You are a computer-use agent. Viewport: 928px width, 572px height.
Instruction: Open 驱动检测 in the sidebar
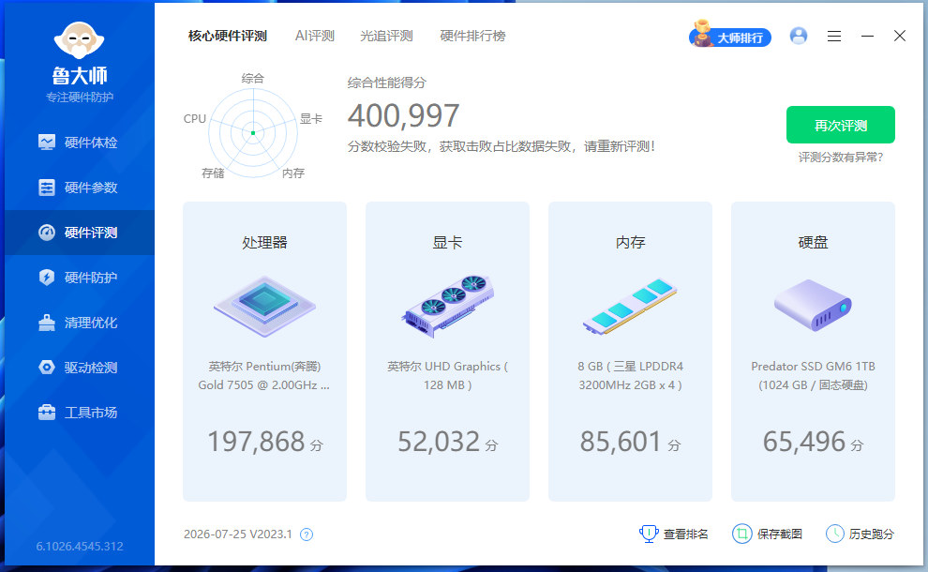[x=80, y=368]
